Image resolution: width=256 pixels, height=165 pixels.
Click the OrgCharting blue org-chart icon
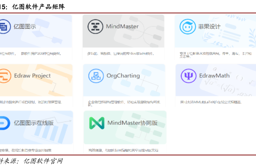[96, 76]
